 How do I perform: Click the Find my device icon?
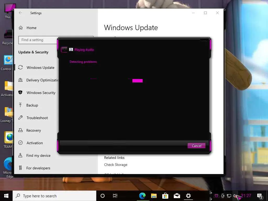coord(20,155)
